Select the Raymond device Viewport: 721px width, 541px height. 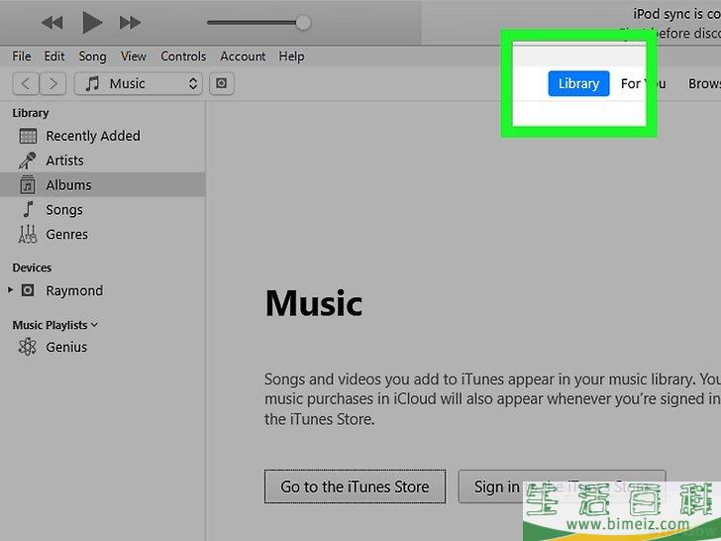tap(74, 290)
